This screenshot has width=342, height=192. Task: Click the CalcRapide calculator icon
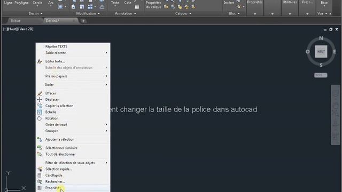40,175
